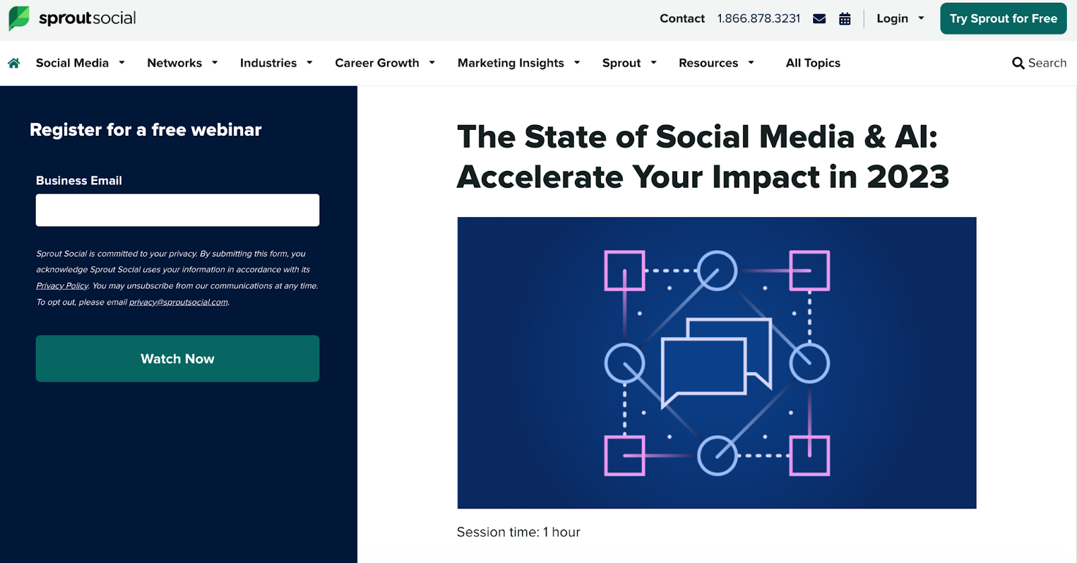Screen dimensions: 1077x563
Task: Open the Networks dropdown
Action: click(182, 63)
